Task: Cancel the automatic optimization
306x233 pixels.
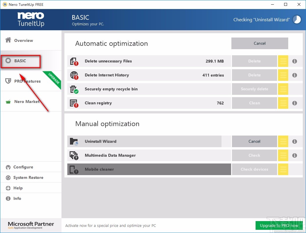Action: pyautogui.click(x=259, y=43)
